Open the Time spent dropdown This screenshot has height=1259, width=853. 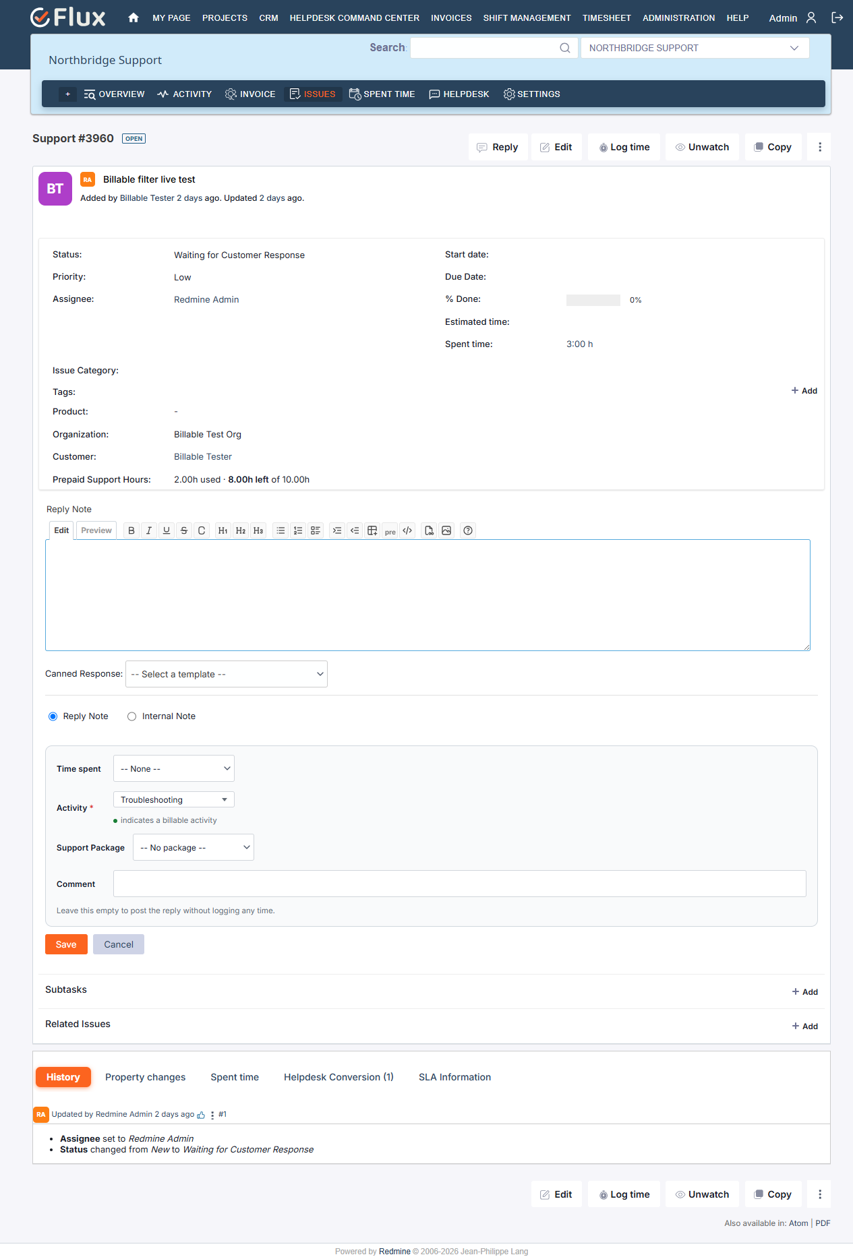click(x=174, y=768)
